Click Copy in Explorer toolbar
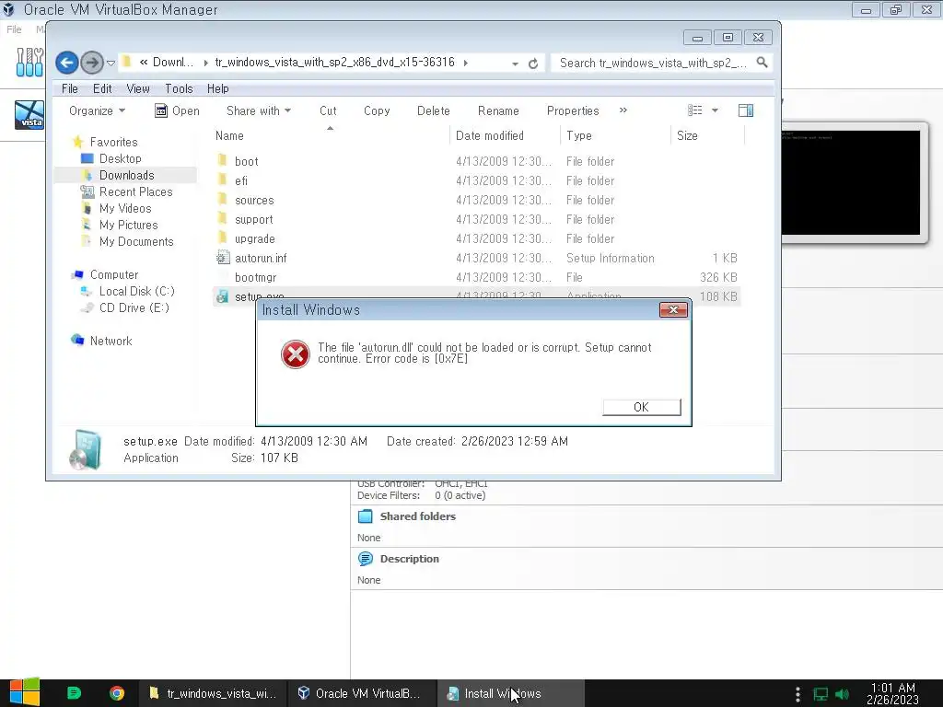 (377, 110)
